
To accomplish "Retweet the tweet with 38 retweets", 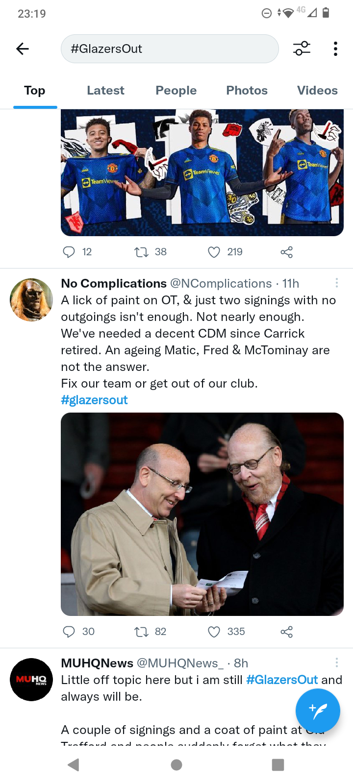I will (142, 252).
